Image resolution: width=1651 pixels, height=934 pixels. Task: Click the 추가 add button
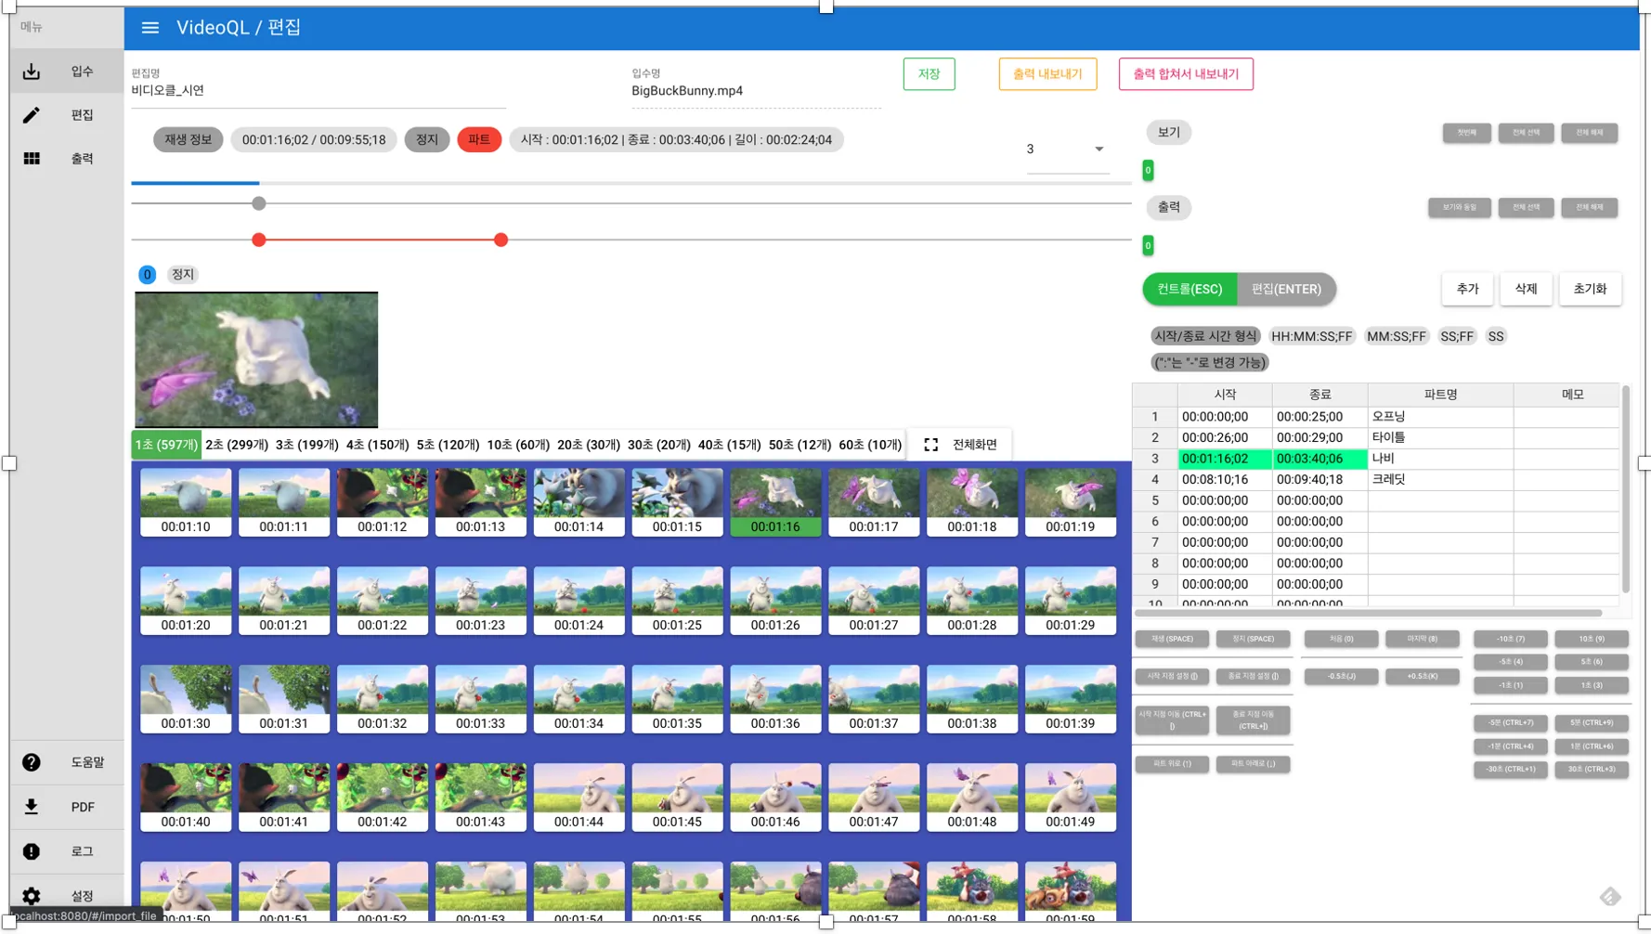(x=1467, y=290)
